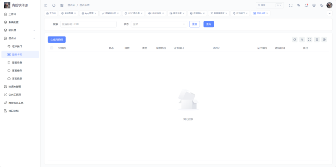
Task: Click the 生成兑换码 button
Action: 57,39
